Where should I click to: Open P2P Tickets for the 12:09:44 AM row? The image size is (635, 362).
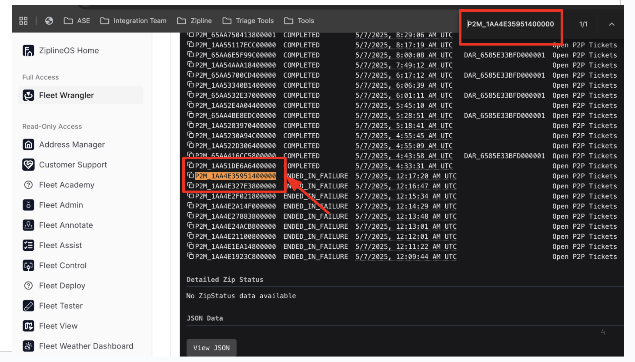(x=585, y=257)
